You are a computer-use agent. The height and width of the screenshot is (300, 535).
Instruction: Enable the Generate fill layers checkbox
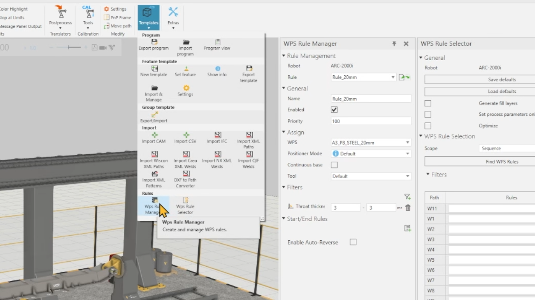(x=428, y=103)
